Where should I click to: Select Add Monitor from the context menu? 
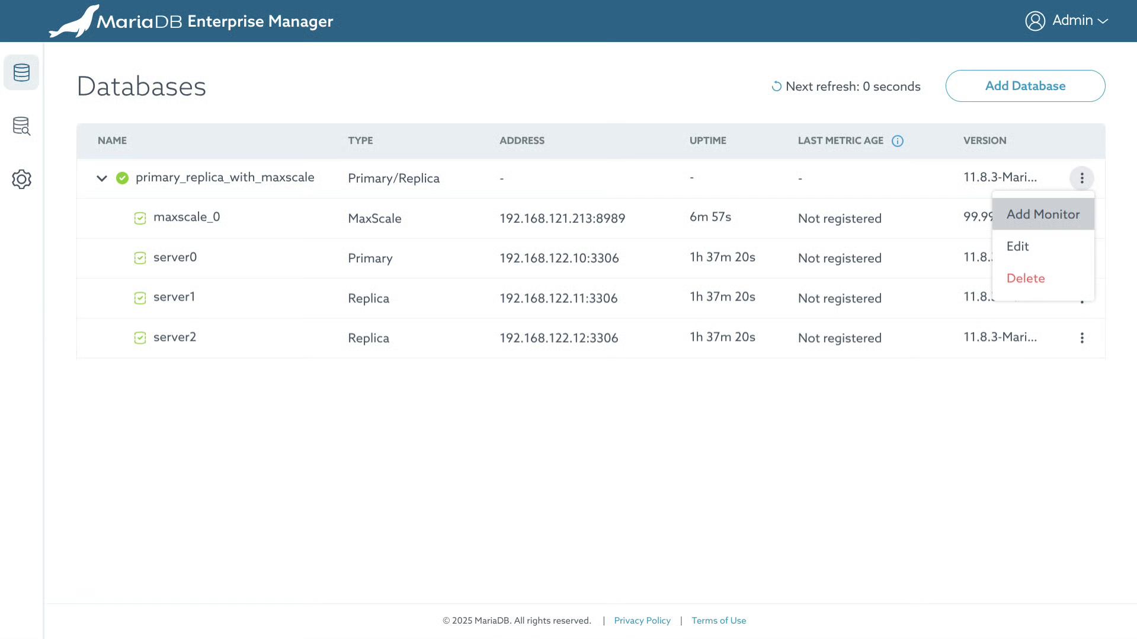pyautogui.click(x=1042, y=215)
